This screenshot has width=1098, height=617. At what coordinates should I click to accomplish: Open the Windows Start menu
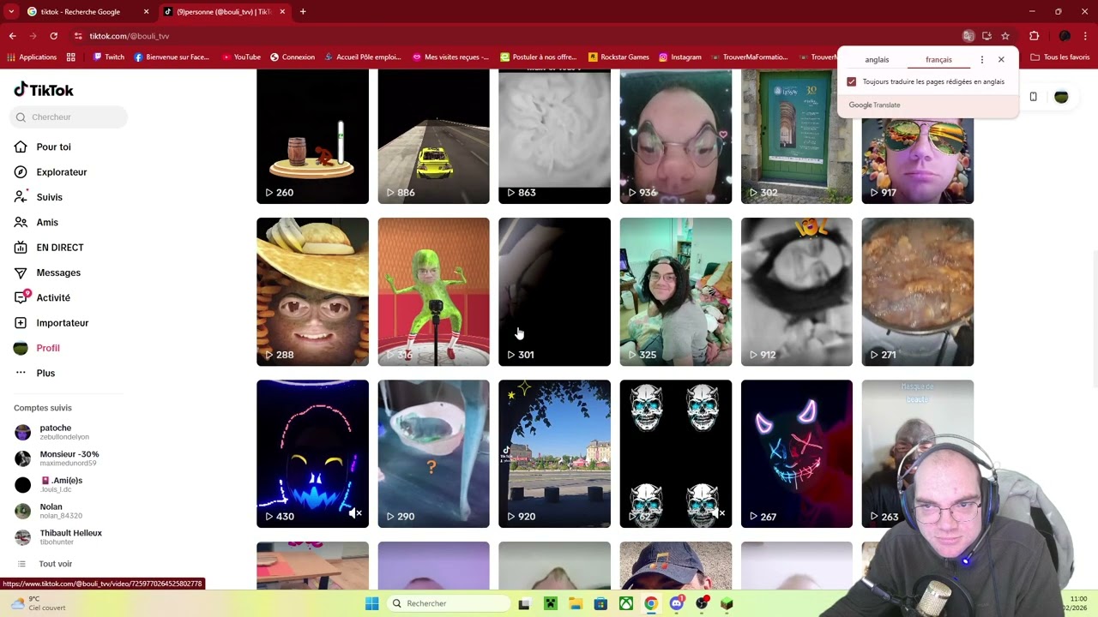click(x=371, y=603)
